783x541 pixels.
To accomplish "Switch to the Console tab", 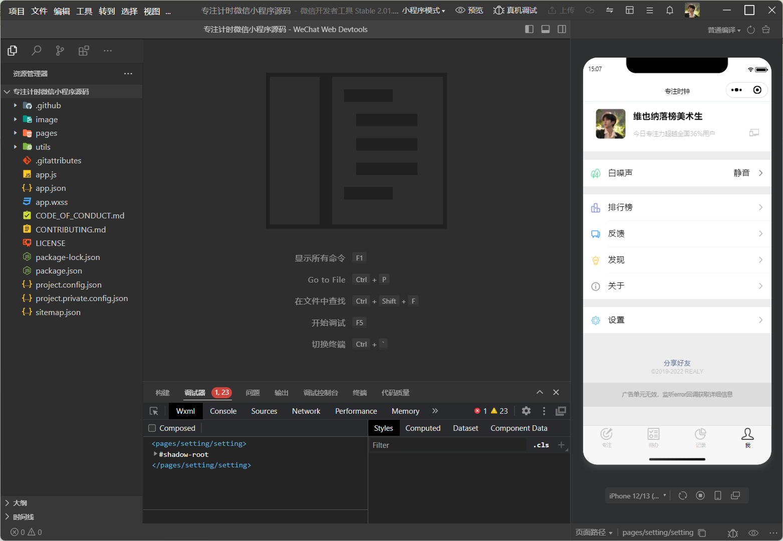I will (223, 411).
